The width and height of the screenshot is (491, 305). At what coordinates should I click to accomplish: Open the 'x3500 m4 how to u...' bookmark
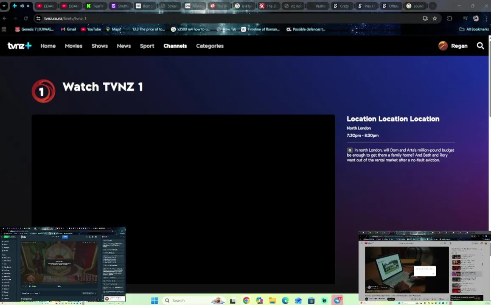click(191, 29)
